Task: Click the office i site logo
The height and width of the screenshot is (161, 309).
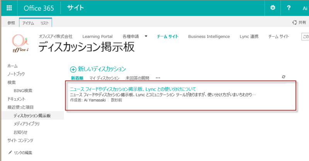Action: 20,43
